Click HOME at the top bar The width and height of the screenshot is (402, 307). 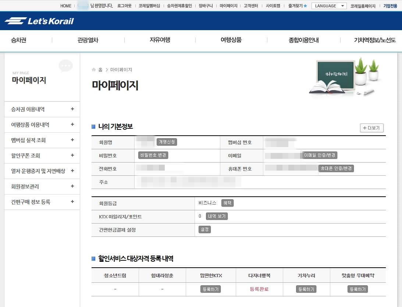pos(65,6)
